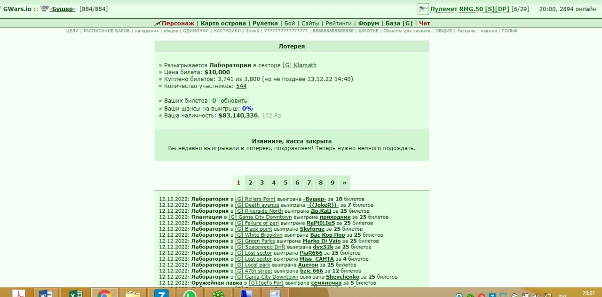Screen dimensions: 602x297
Task: Go to results page 4
Action: tap(274, 183)
